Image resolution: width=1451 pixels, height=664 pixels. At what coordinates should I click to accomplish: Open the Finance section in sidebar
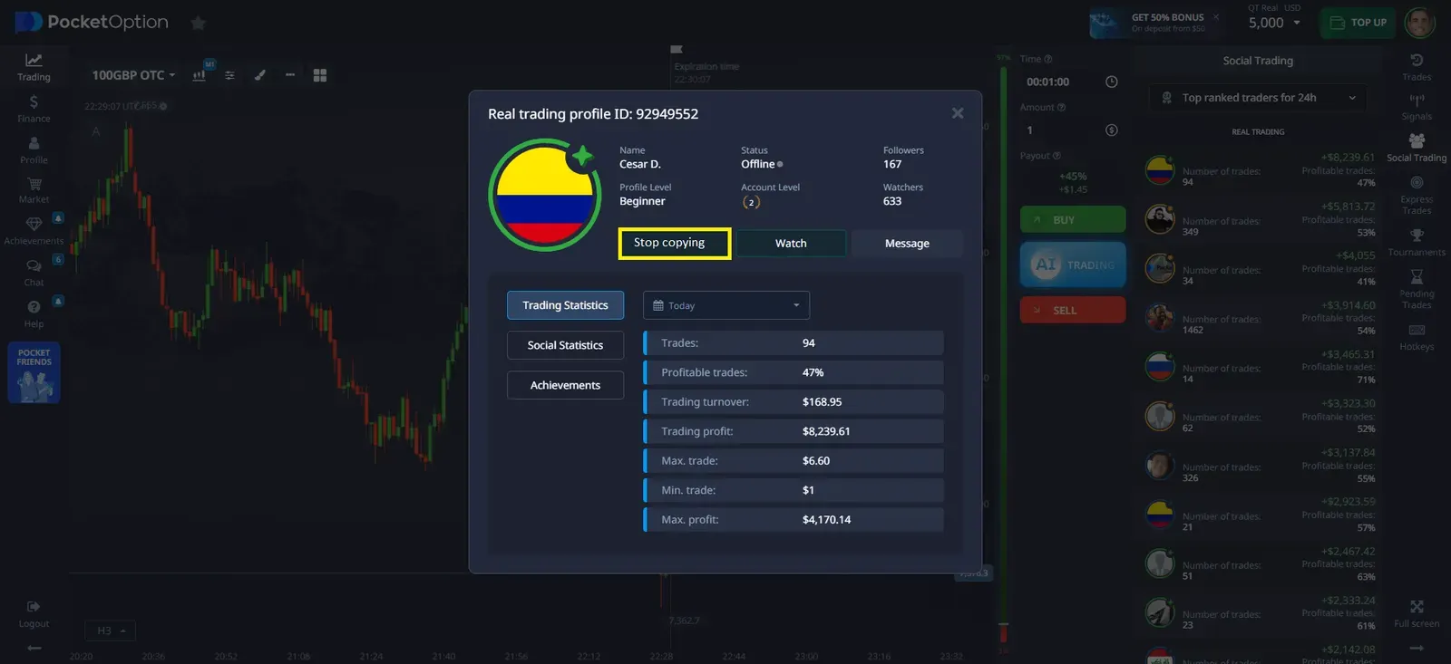tap(34, 108)
